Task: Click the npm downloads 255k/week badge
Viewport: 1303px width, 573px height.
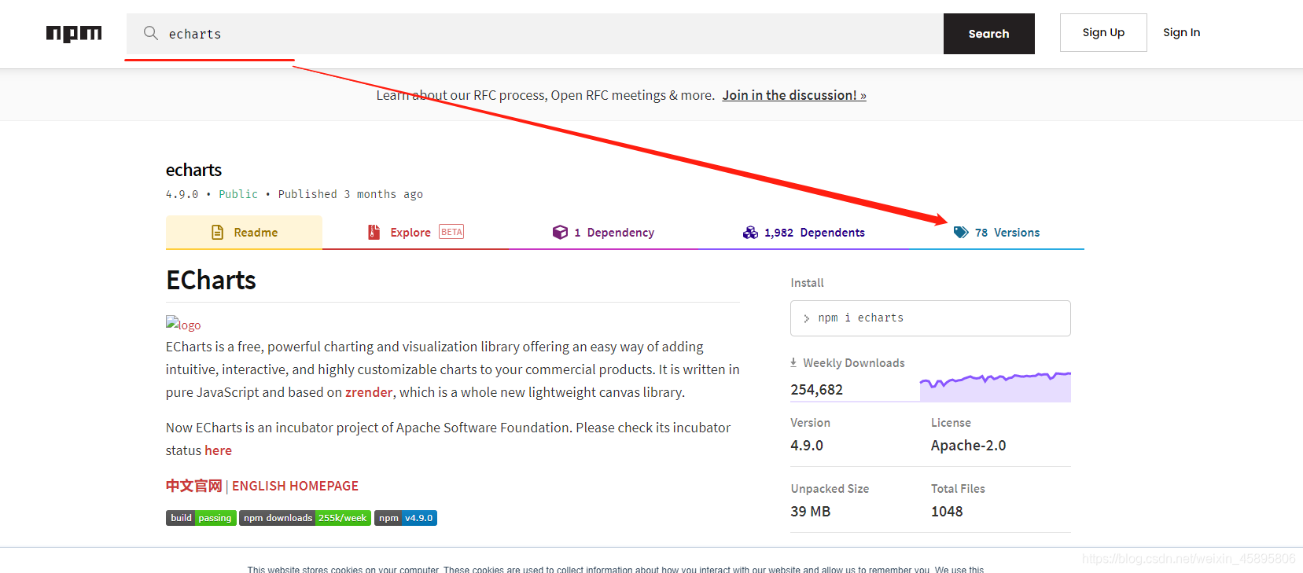Action: tap(305, 518)
